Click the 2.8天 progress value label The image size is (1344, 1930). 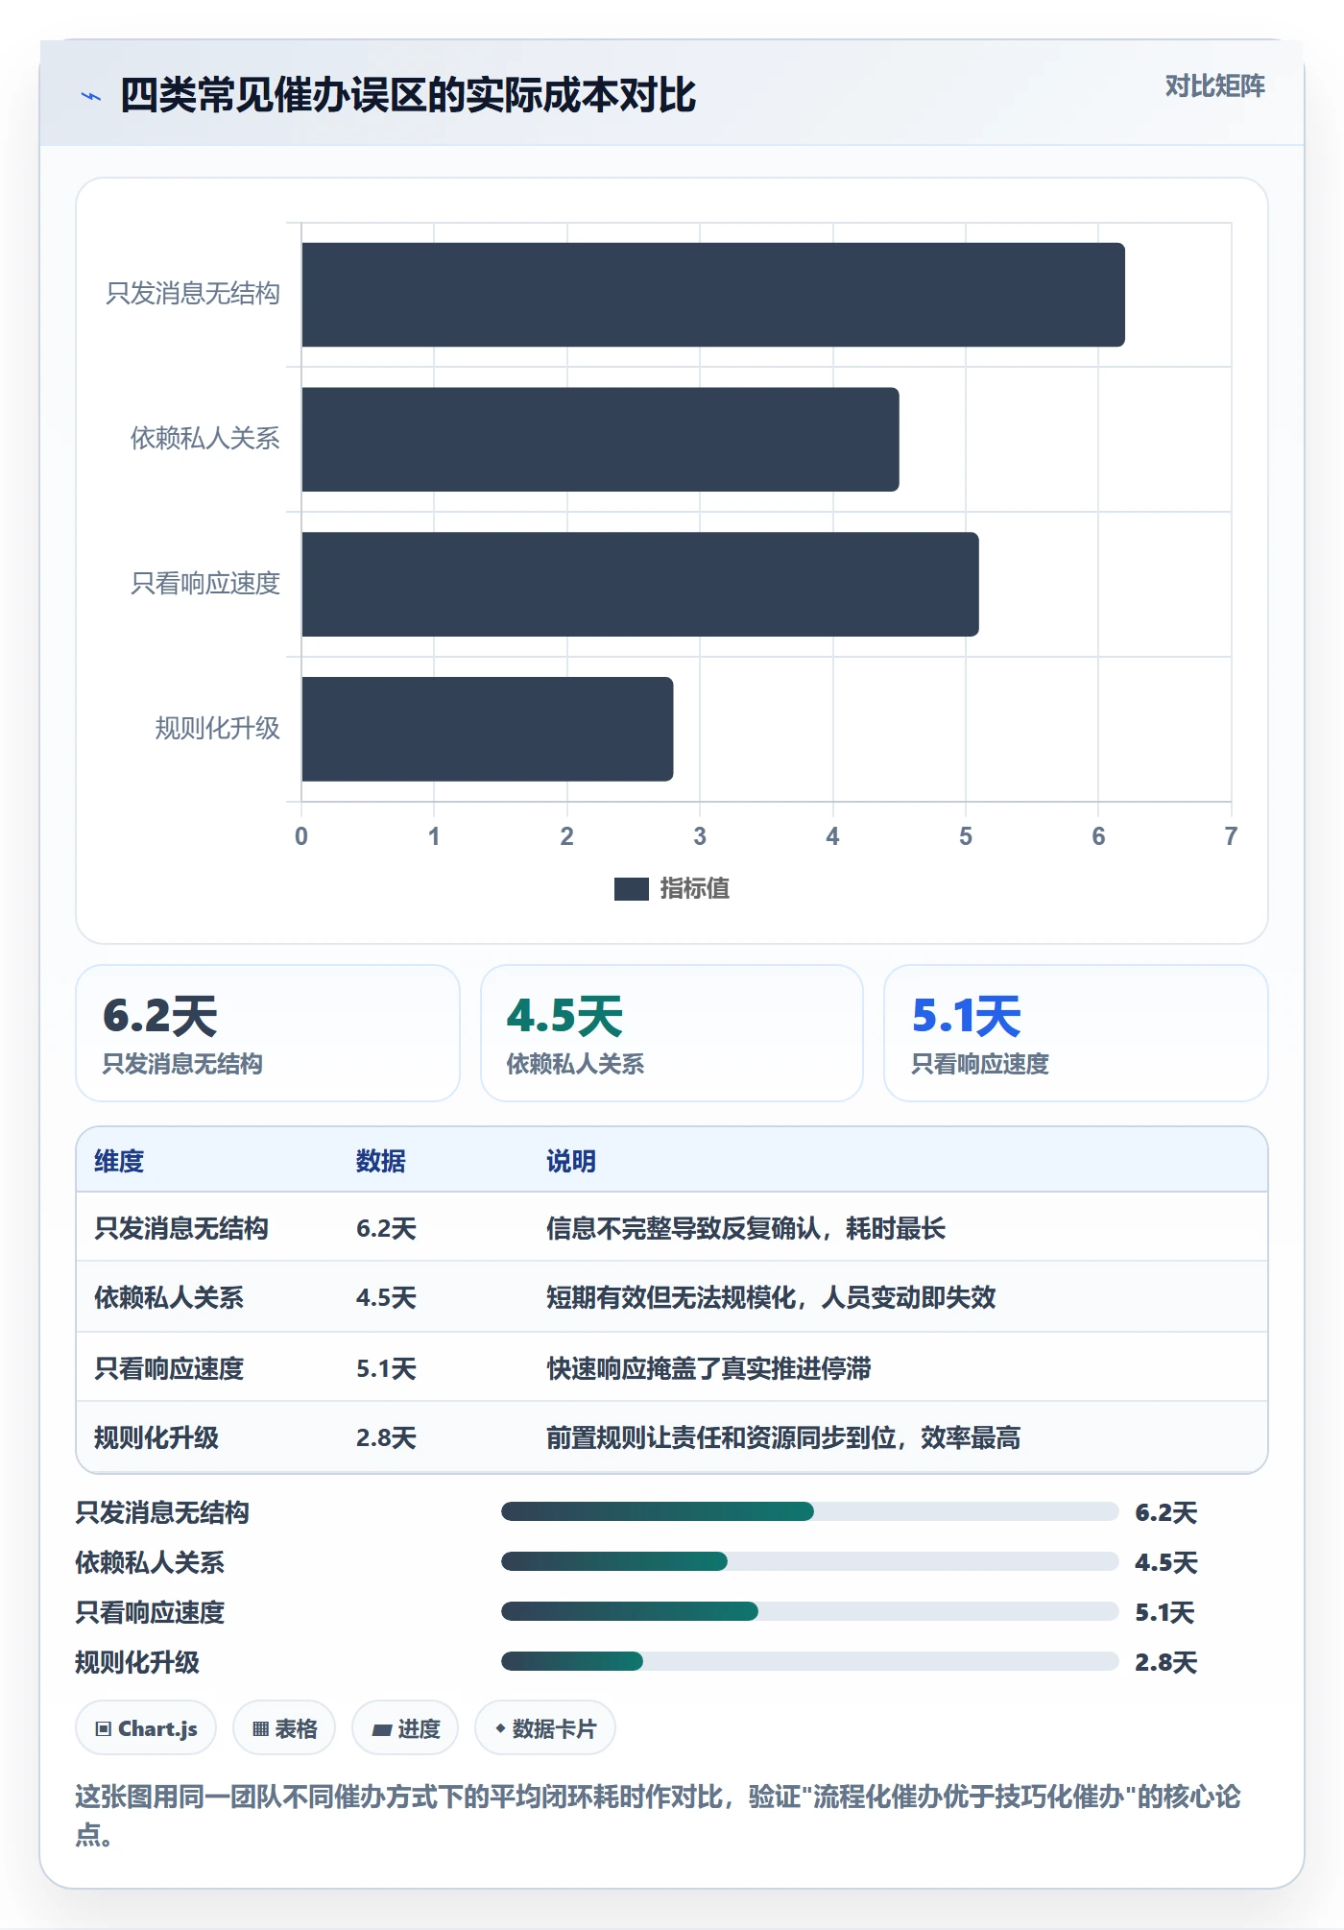click(x=1165, y=1662)
